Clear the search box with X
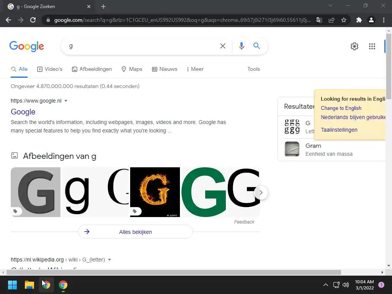Viewport: 392px width, 294px height. [x=222, y=46]
